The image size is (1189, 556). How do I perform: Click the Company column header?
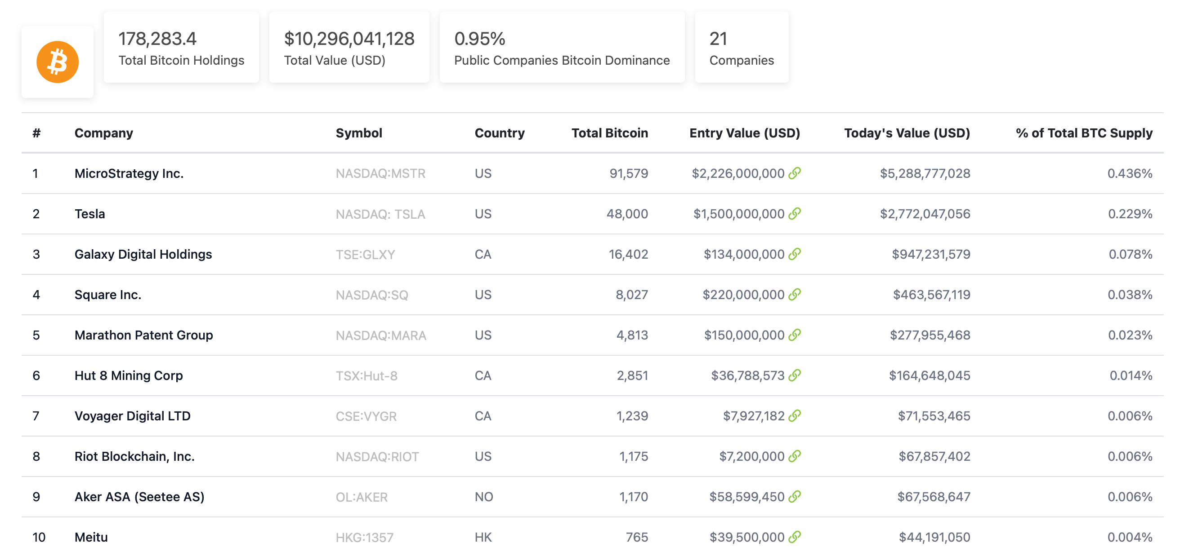coord(104,133)
